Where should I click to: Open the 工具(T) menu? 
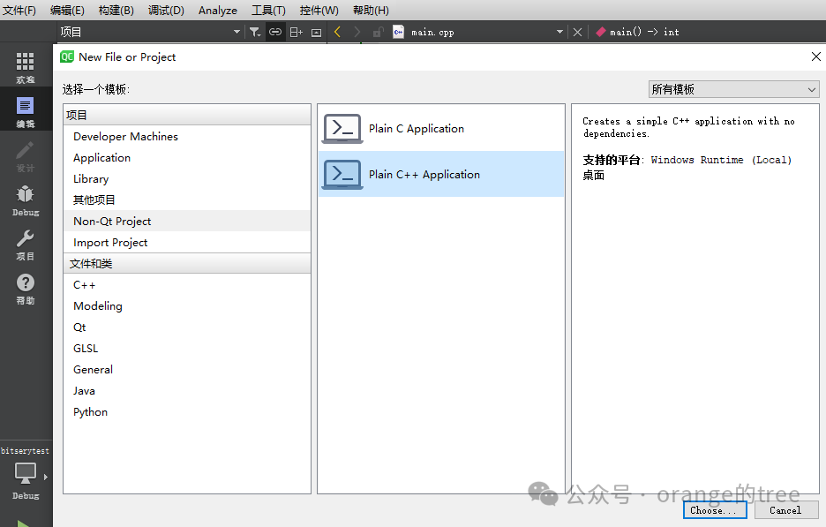coord(268,11)
